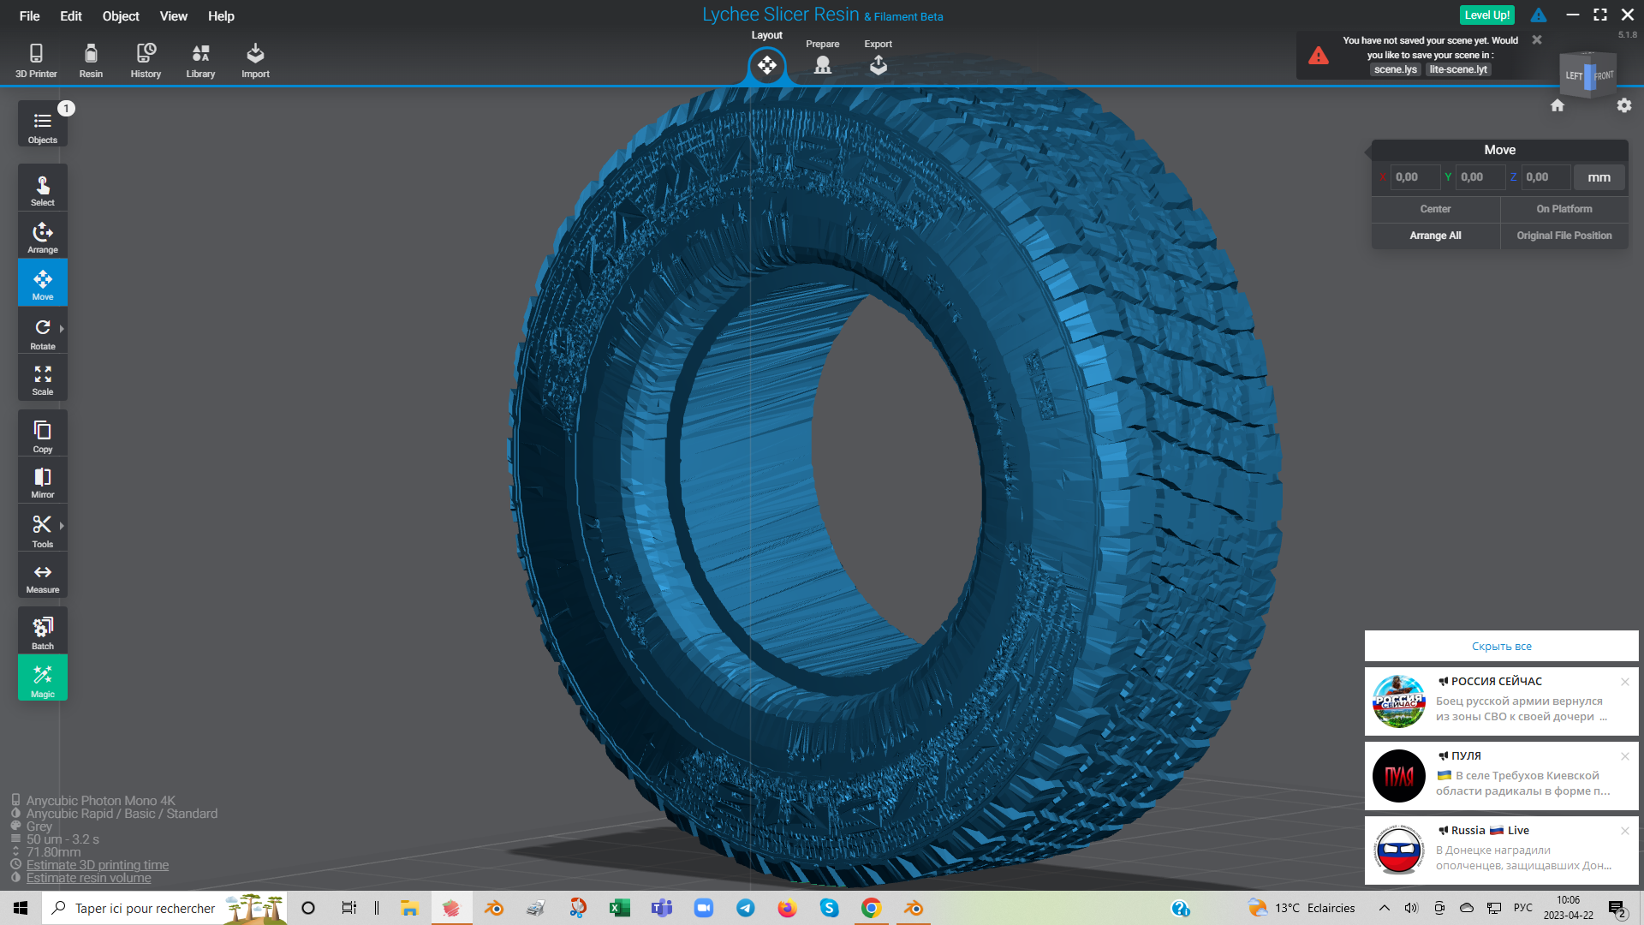1644x925 pixels.
Task: Expand the Rotate tool submenu arrow
Action: [x=62, y=329]
